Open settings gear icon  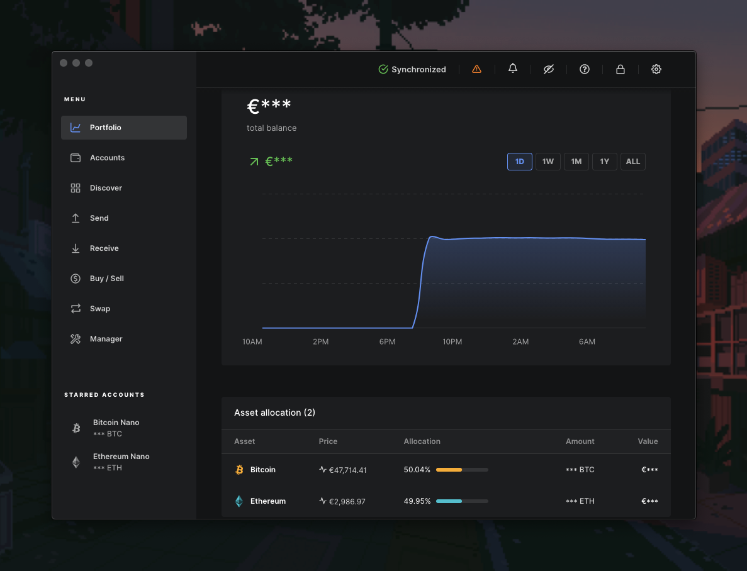coord(656,69)
